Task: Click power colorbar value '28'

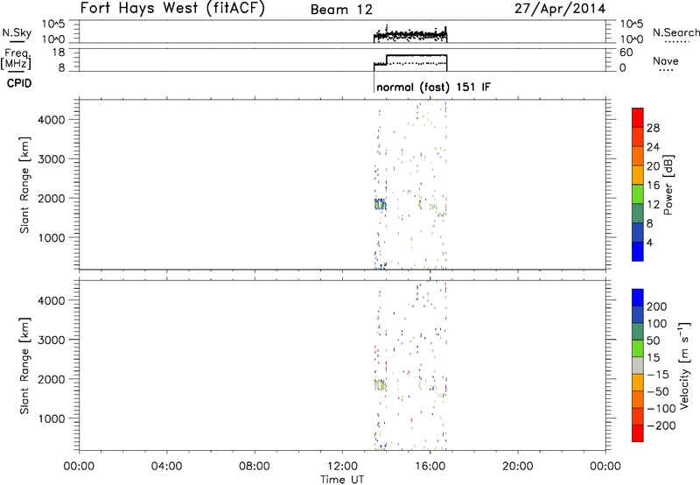Action: [653, 128]
